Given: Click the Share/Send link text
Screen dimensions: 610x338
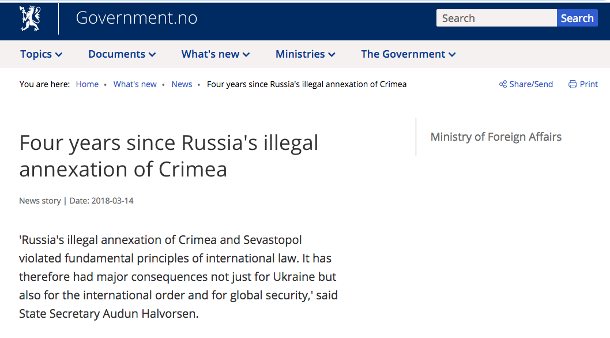Looking at the screenshot, I should point(531,84).
